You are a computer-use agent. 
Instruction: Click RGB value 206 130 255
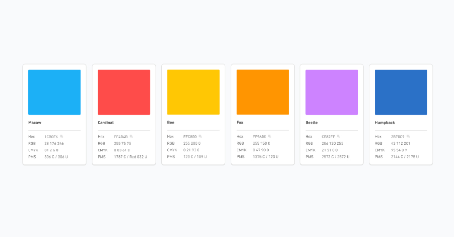pos(333,143)
